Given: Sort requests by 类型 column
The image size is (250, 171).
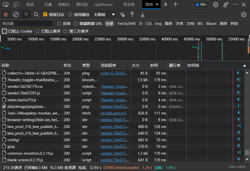Looking at the screenshot, I should [x=90, y=65].
